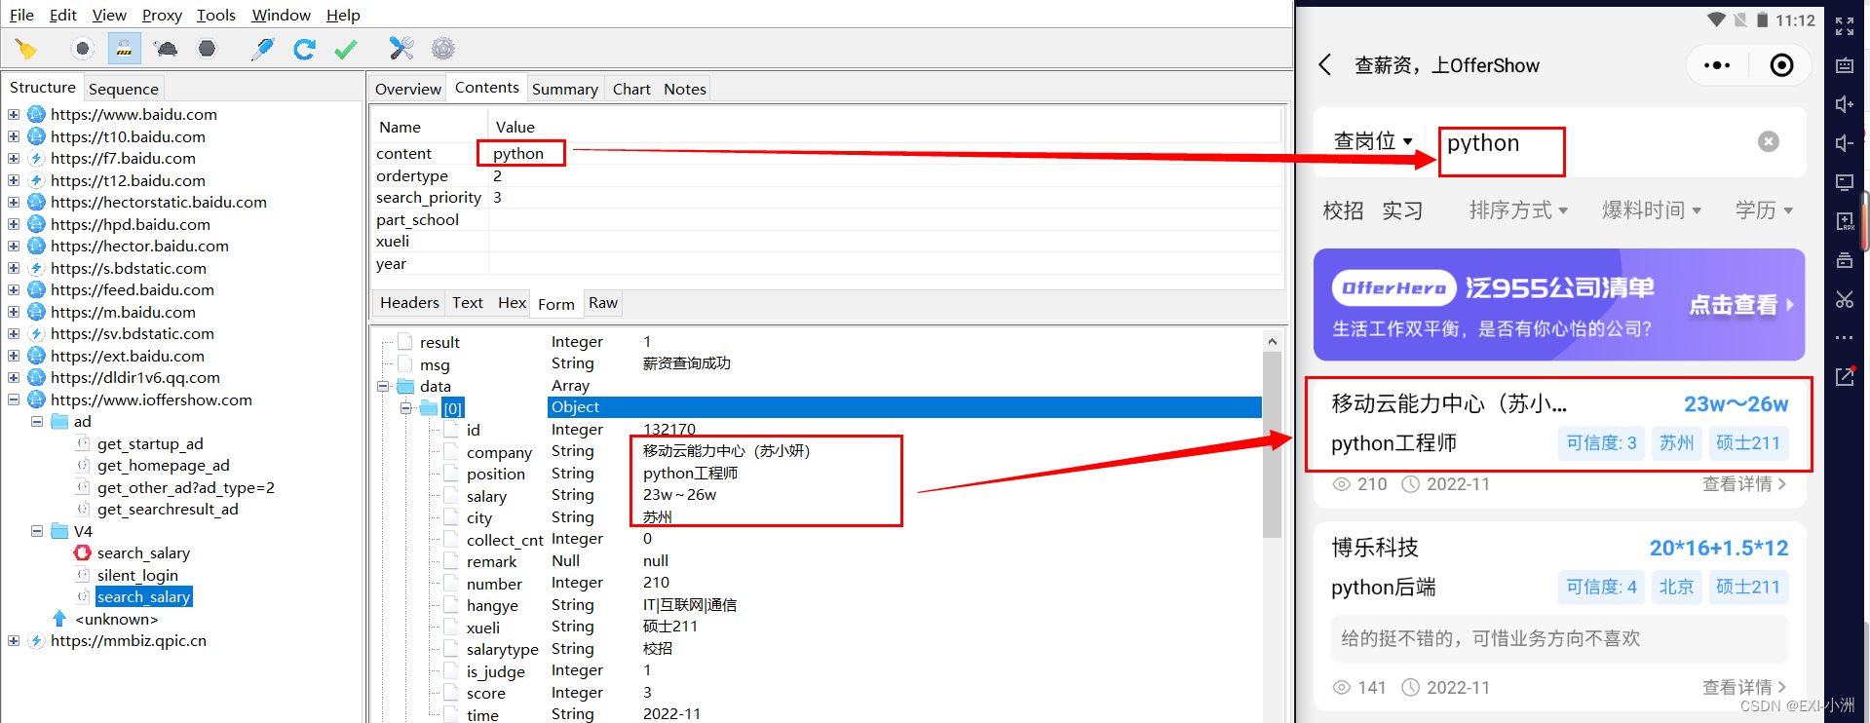This screenshot has height=723, width=1870.
Task: Expand the https://mmbiz.qpic.cn tree node
Action: 14,640
